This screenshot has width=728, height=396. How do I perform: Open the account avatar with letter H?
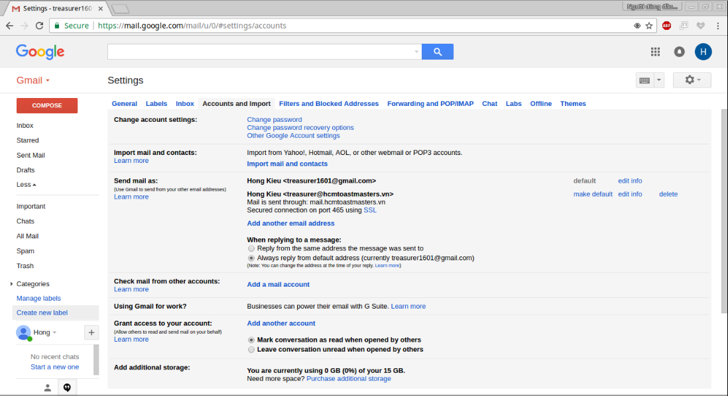click(703, 52)
